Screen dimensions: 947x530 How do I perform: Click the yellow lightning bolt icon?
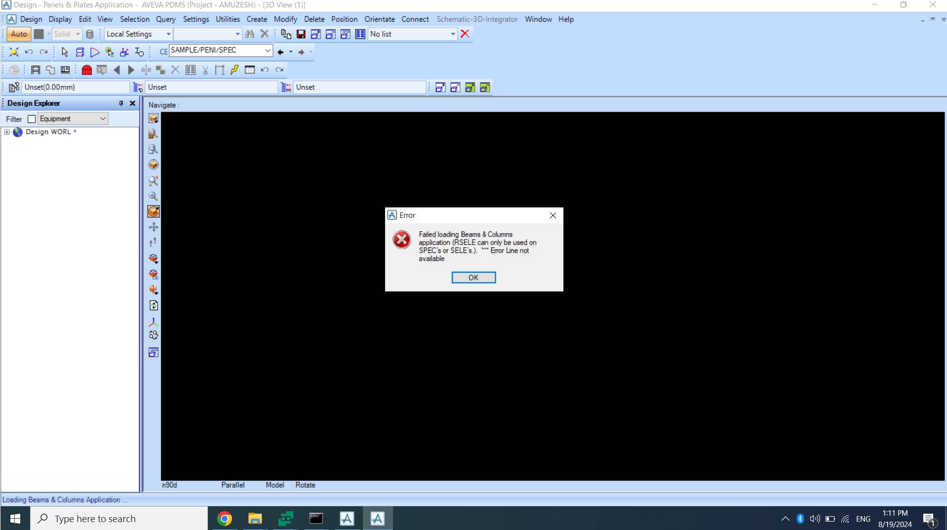[x=235, y=70]
